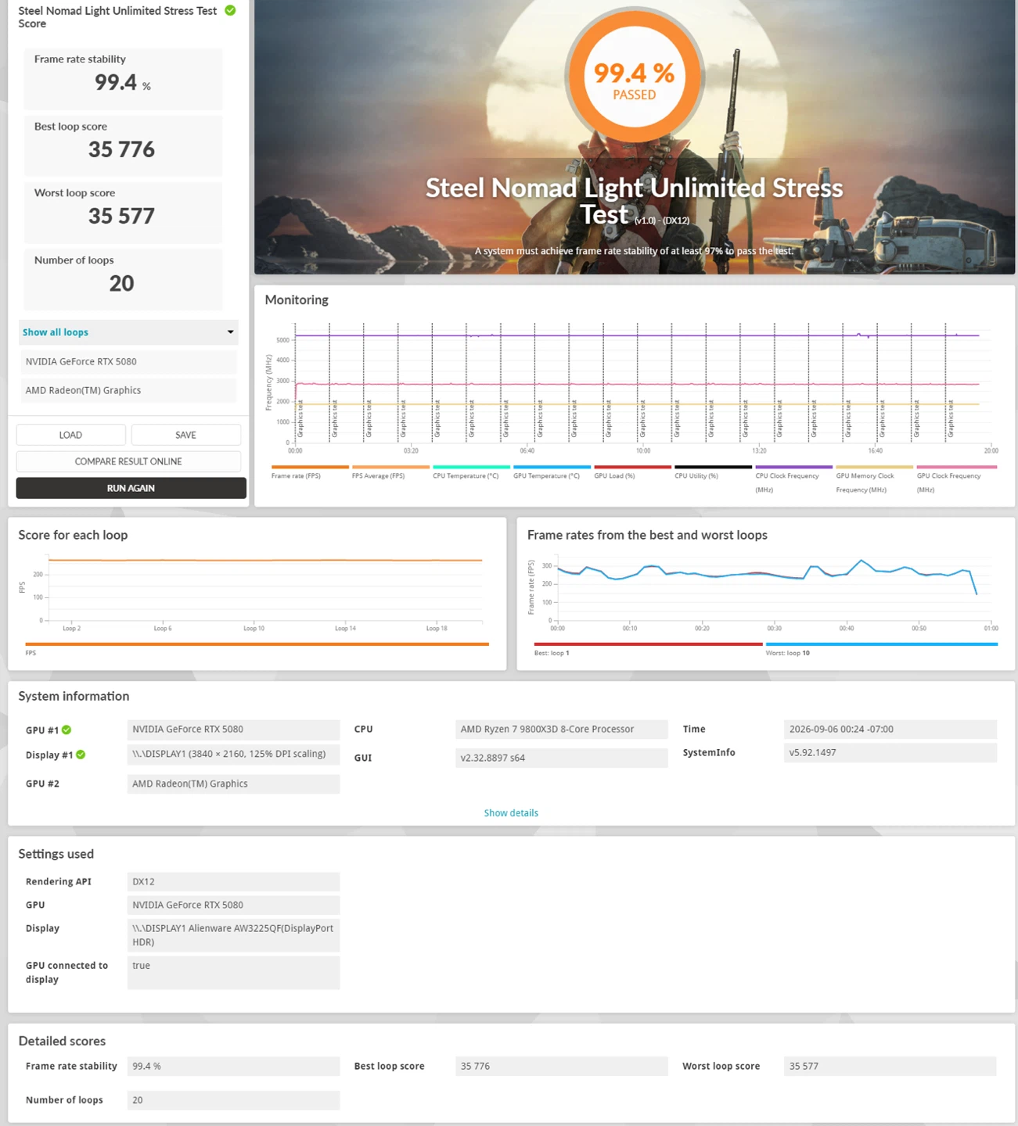
Task: Toggle the FPS legend under Score for each loop
Action: 257,649
